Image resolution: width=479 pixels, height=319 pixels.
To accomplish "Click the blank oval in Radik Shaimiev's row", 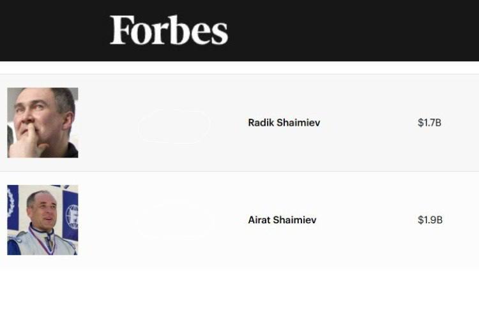I will click(174, 126).
